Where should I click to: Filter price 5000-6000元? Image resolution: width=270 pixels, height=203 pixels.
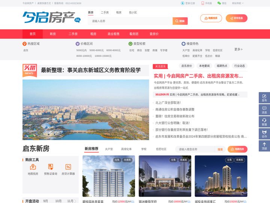(96, 50)
